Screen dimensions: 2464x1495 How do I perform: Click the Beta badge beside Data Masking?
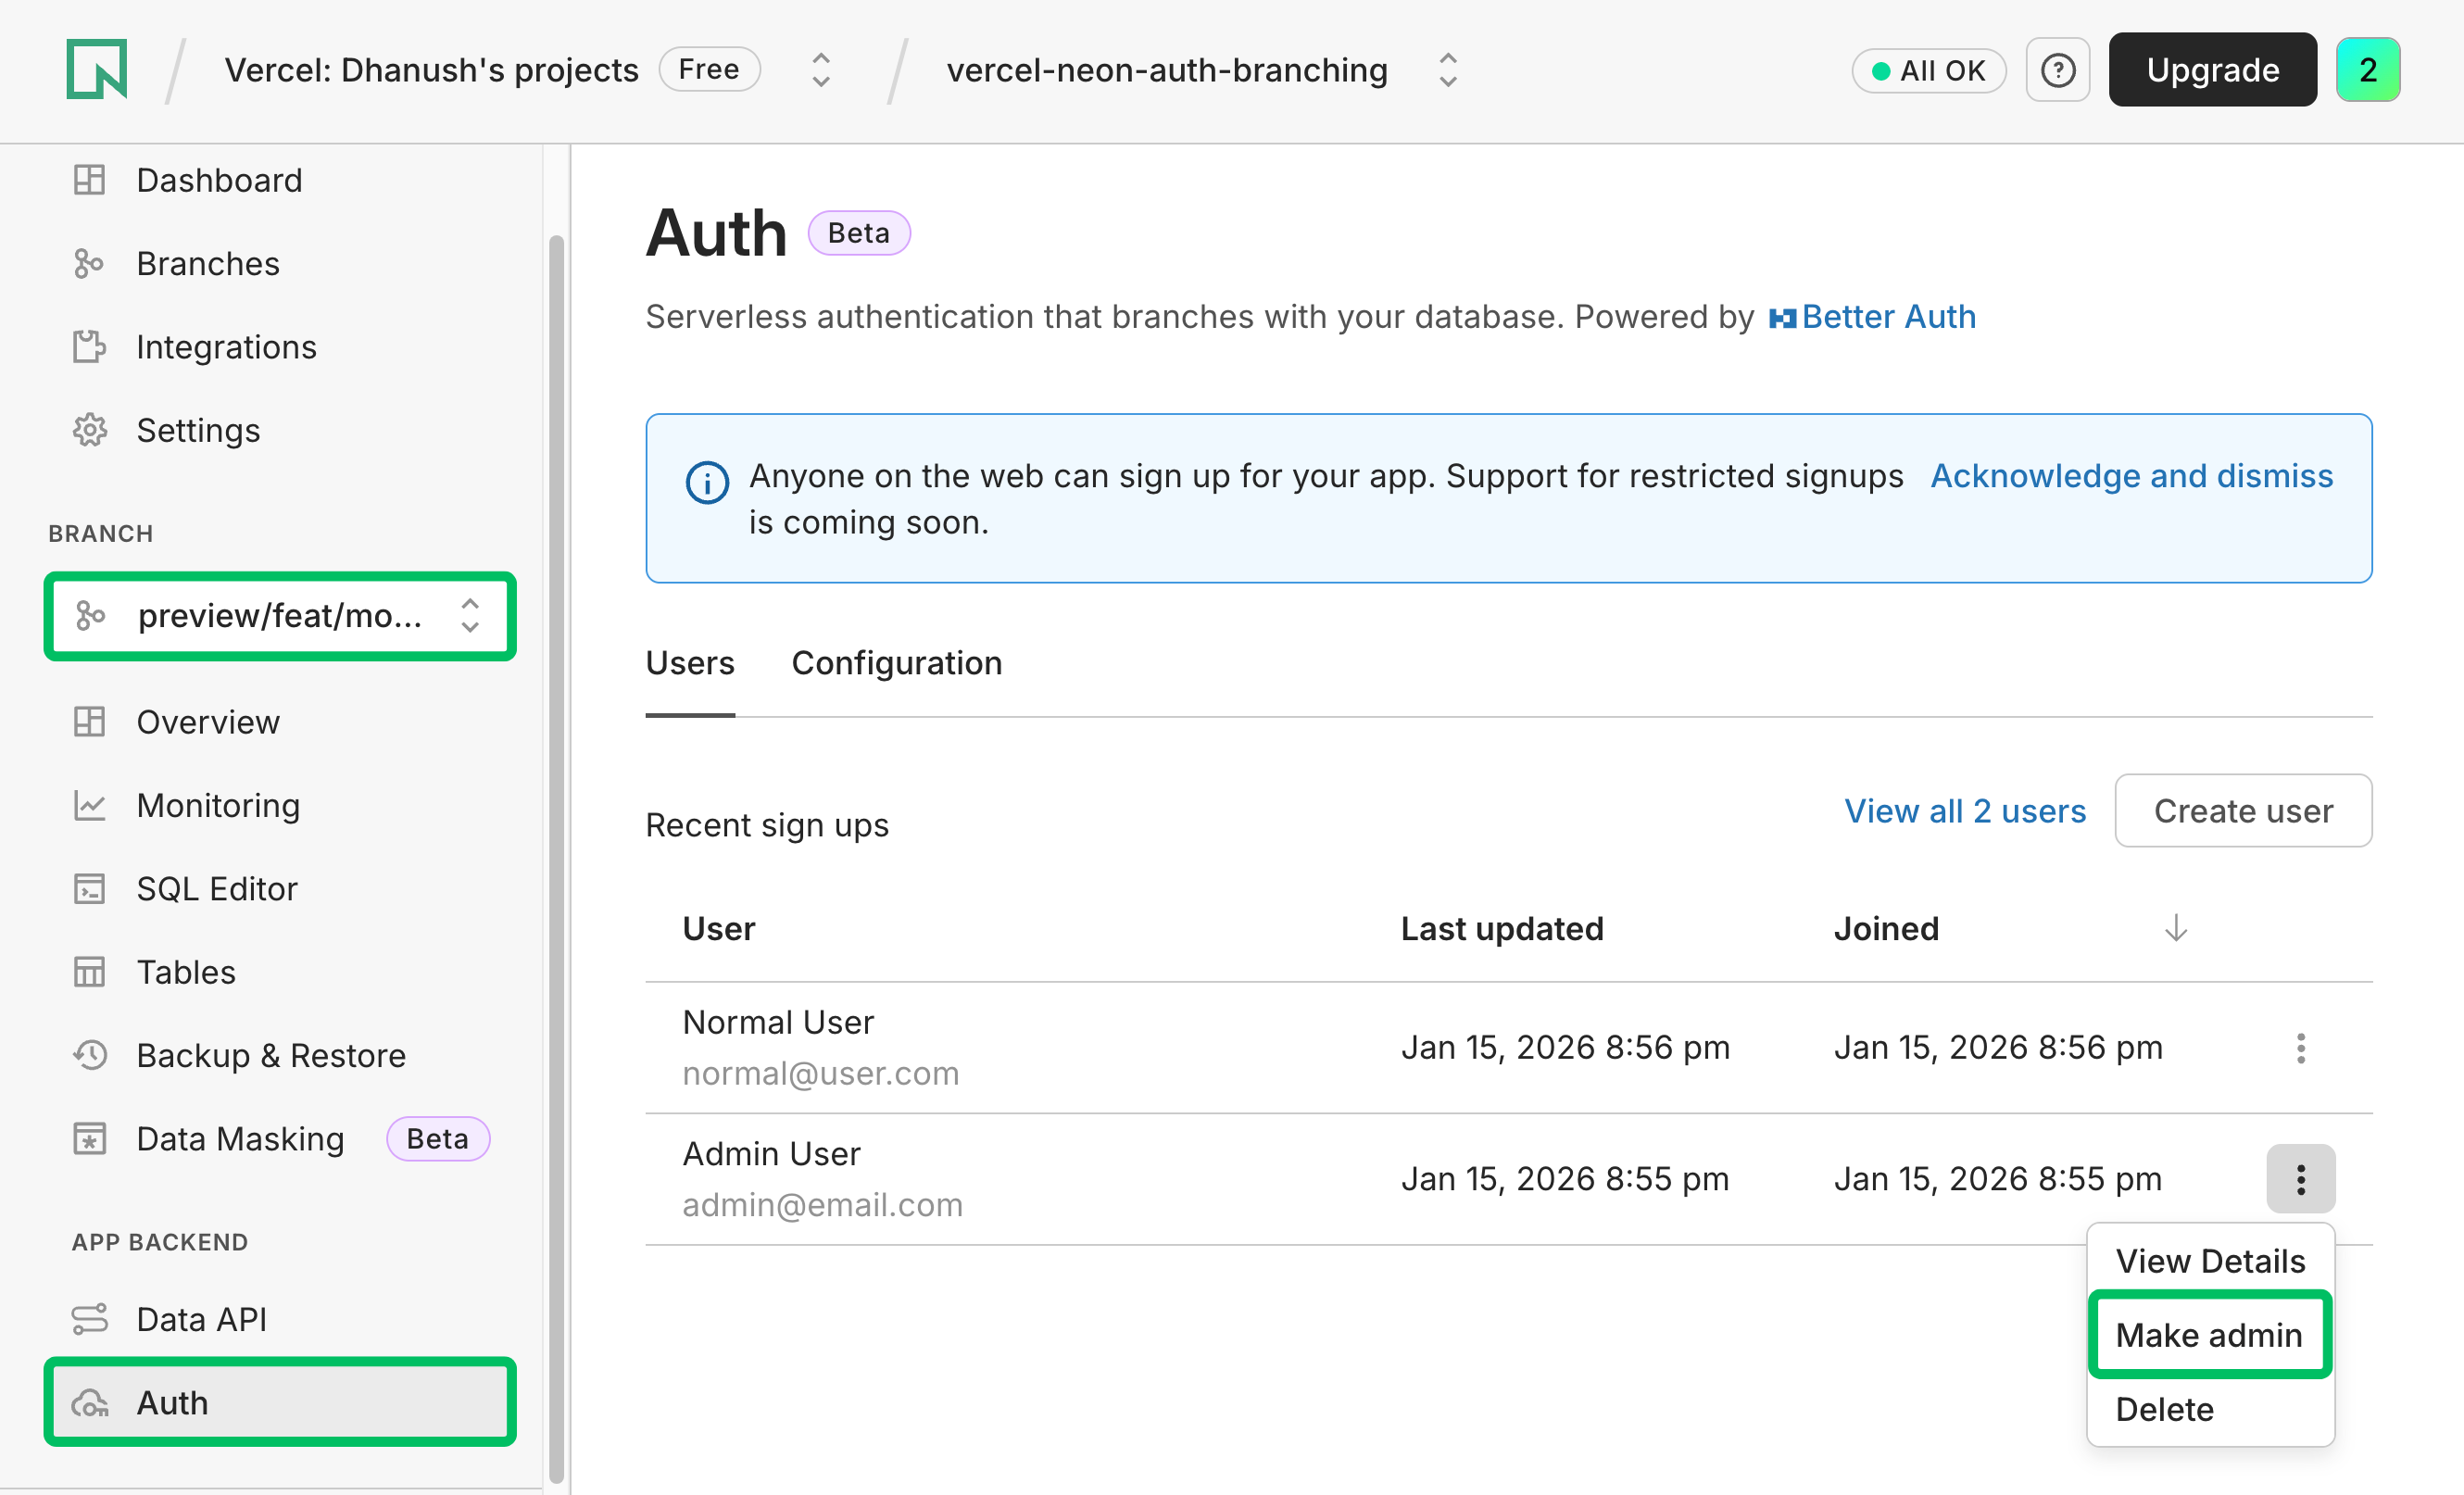(437, 1138)
